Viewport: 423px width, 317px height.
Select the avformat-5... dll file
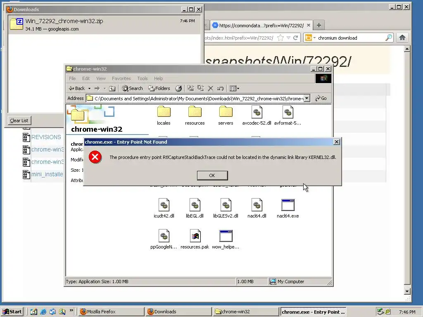pyautogui.click(x=288, y=116)
